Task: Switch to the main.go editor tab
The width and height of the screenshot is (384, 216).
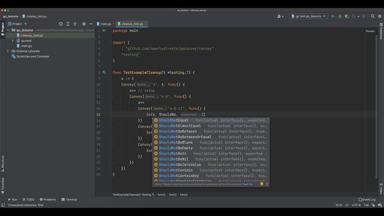Action: [105, 24]
